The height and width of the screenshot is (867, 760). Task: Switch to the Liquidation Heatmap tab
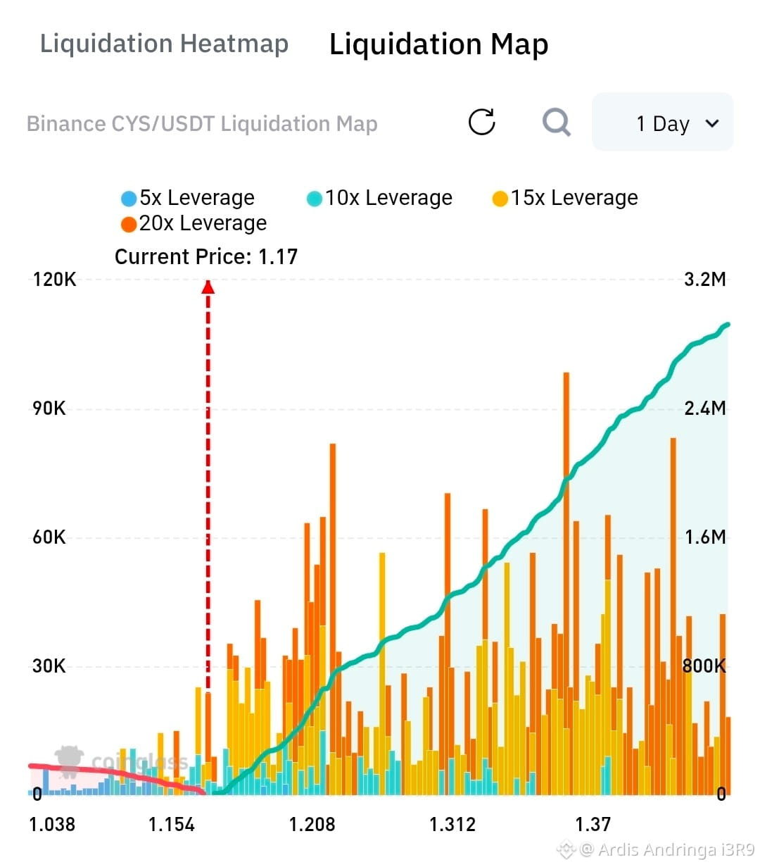164,44
